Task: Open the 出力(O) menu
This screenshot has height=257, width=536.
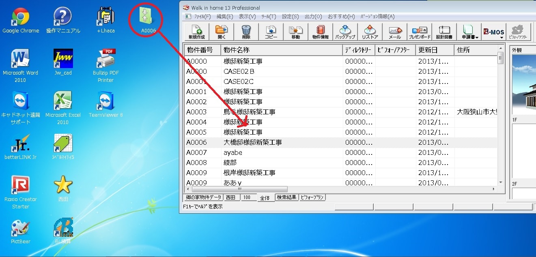Action: click(x=313, y=17)
